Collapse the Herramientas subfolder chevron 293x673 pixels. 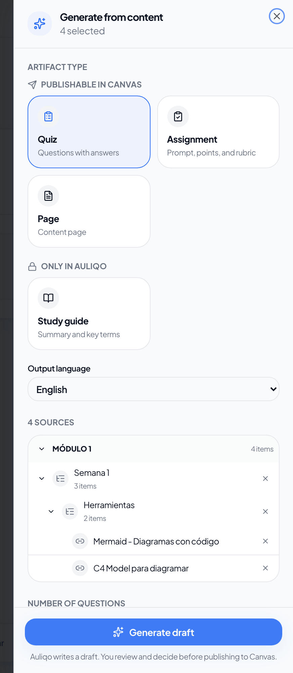point(51,511)
